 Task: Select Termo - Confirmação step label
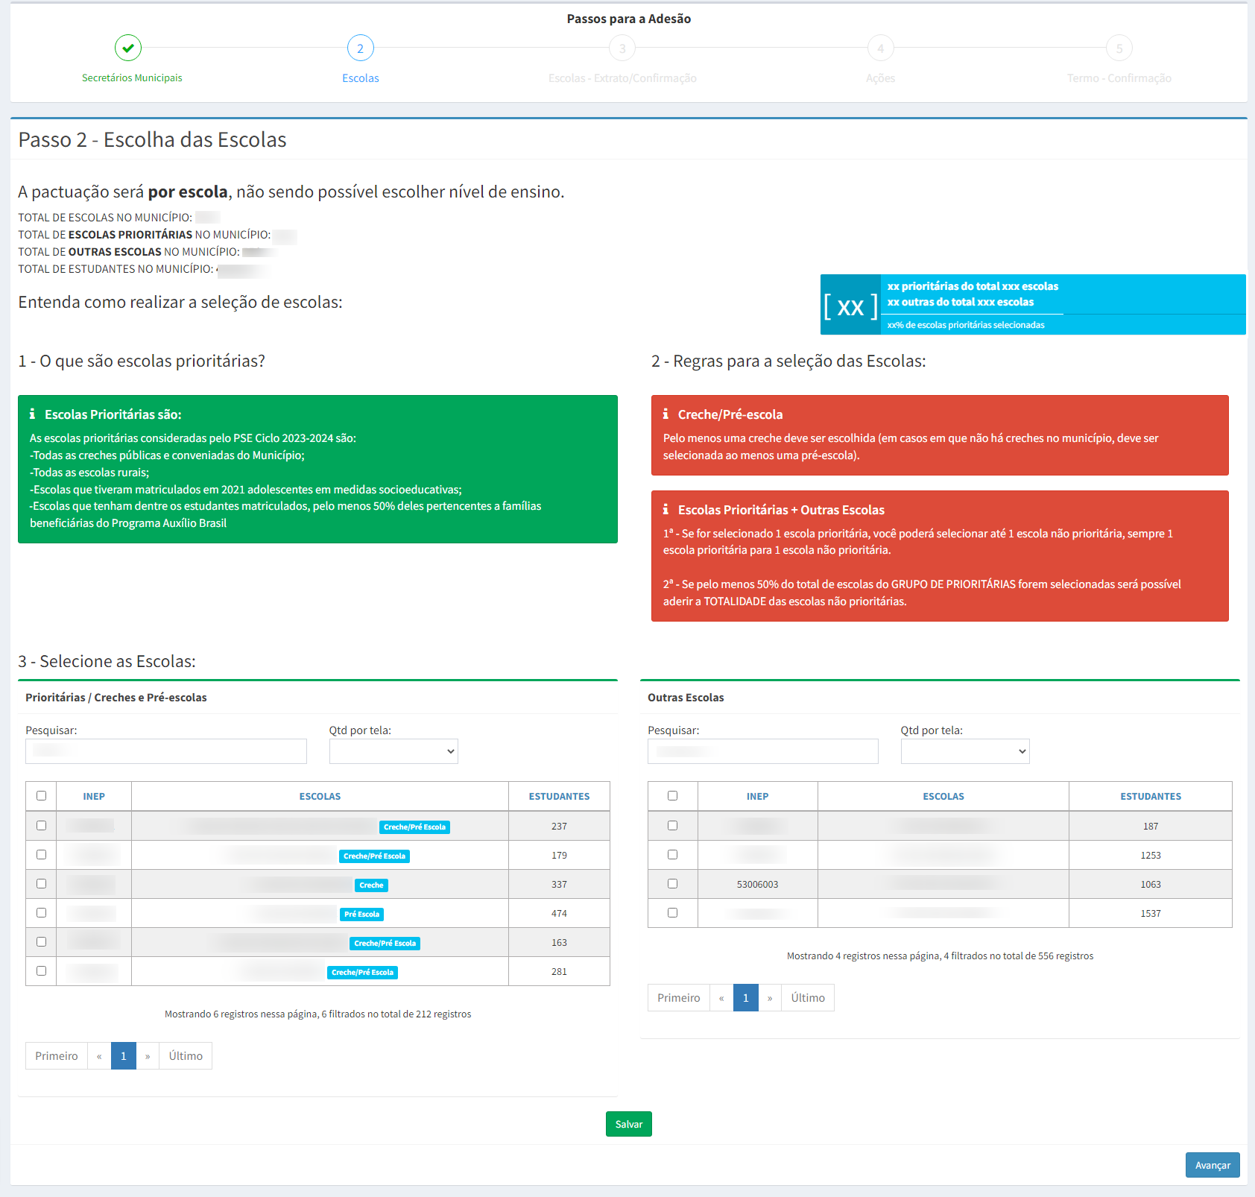click(x=1119, y=78)
